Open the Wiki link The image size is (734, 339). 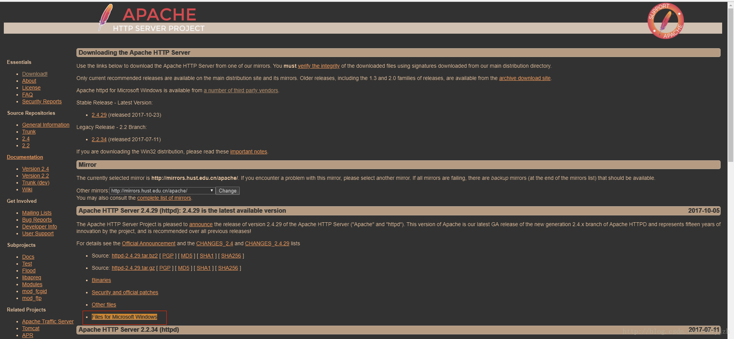27,189
